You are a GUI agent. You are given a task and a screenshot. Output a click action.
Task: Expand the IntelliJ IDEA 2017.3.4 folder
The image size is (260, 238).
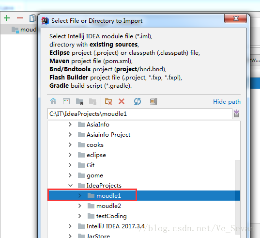click(70, 226)
